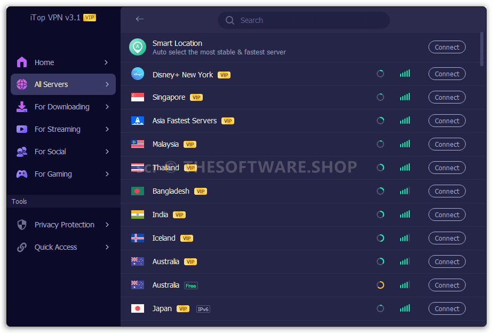Select All Servers in the sidebar
The height and width of the screenshot is (333, 493).
(63, 84)
